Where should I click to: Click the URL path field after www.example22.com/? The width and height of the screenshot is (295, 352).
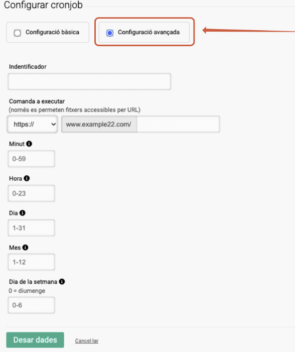pyautogui.click(x=178, y=124)
